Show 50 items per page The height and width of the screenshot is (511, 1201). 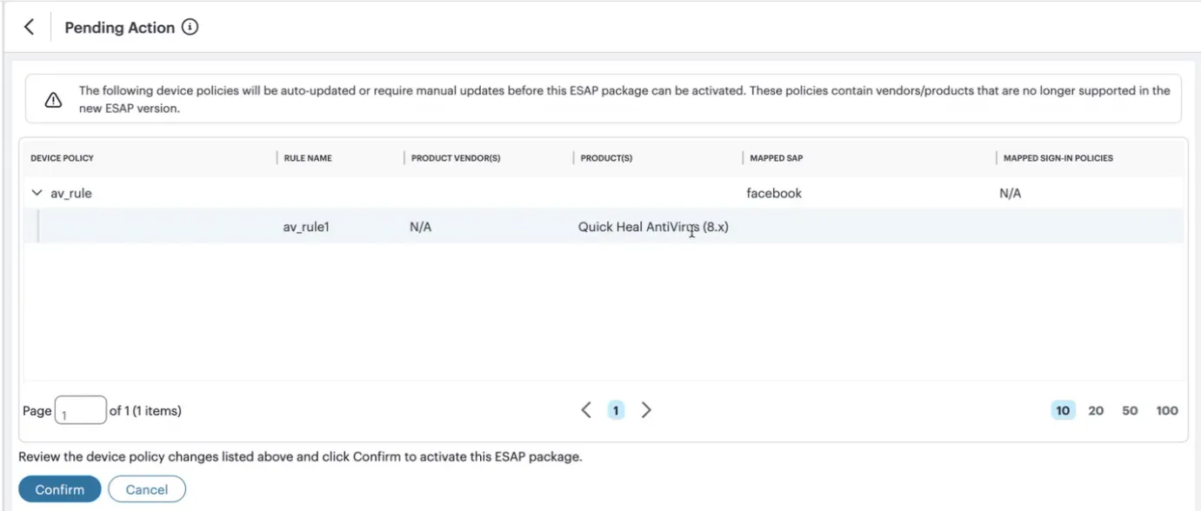click(1130, 410)
